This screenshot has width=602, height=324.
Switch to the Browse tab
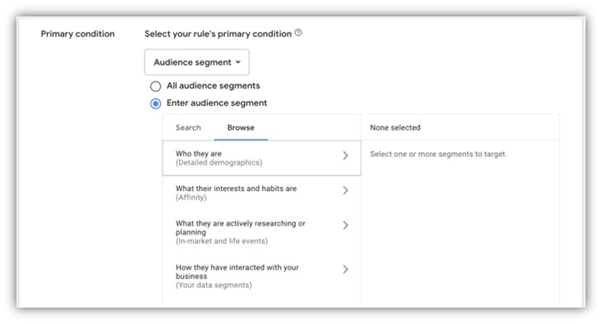241,127
